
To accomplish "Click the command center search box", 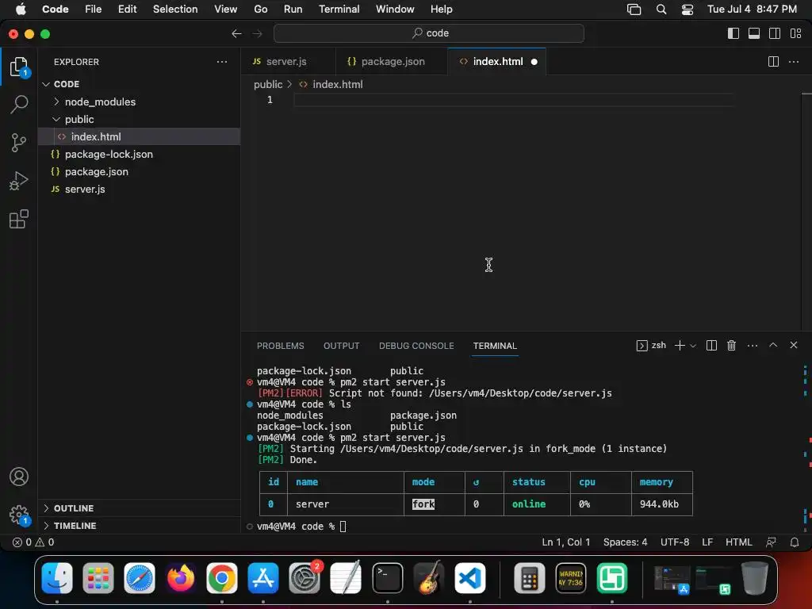I will pos(429,33).
